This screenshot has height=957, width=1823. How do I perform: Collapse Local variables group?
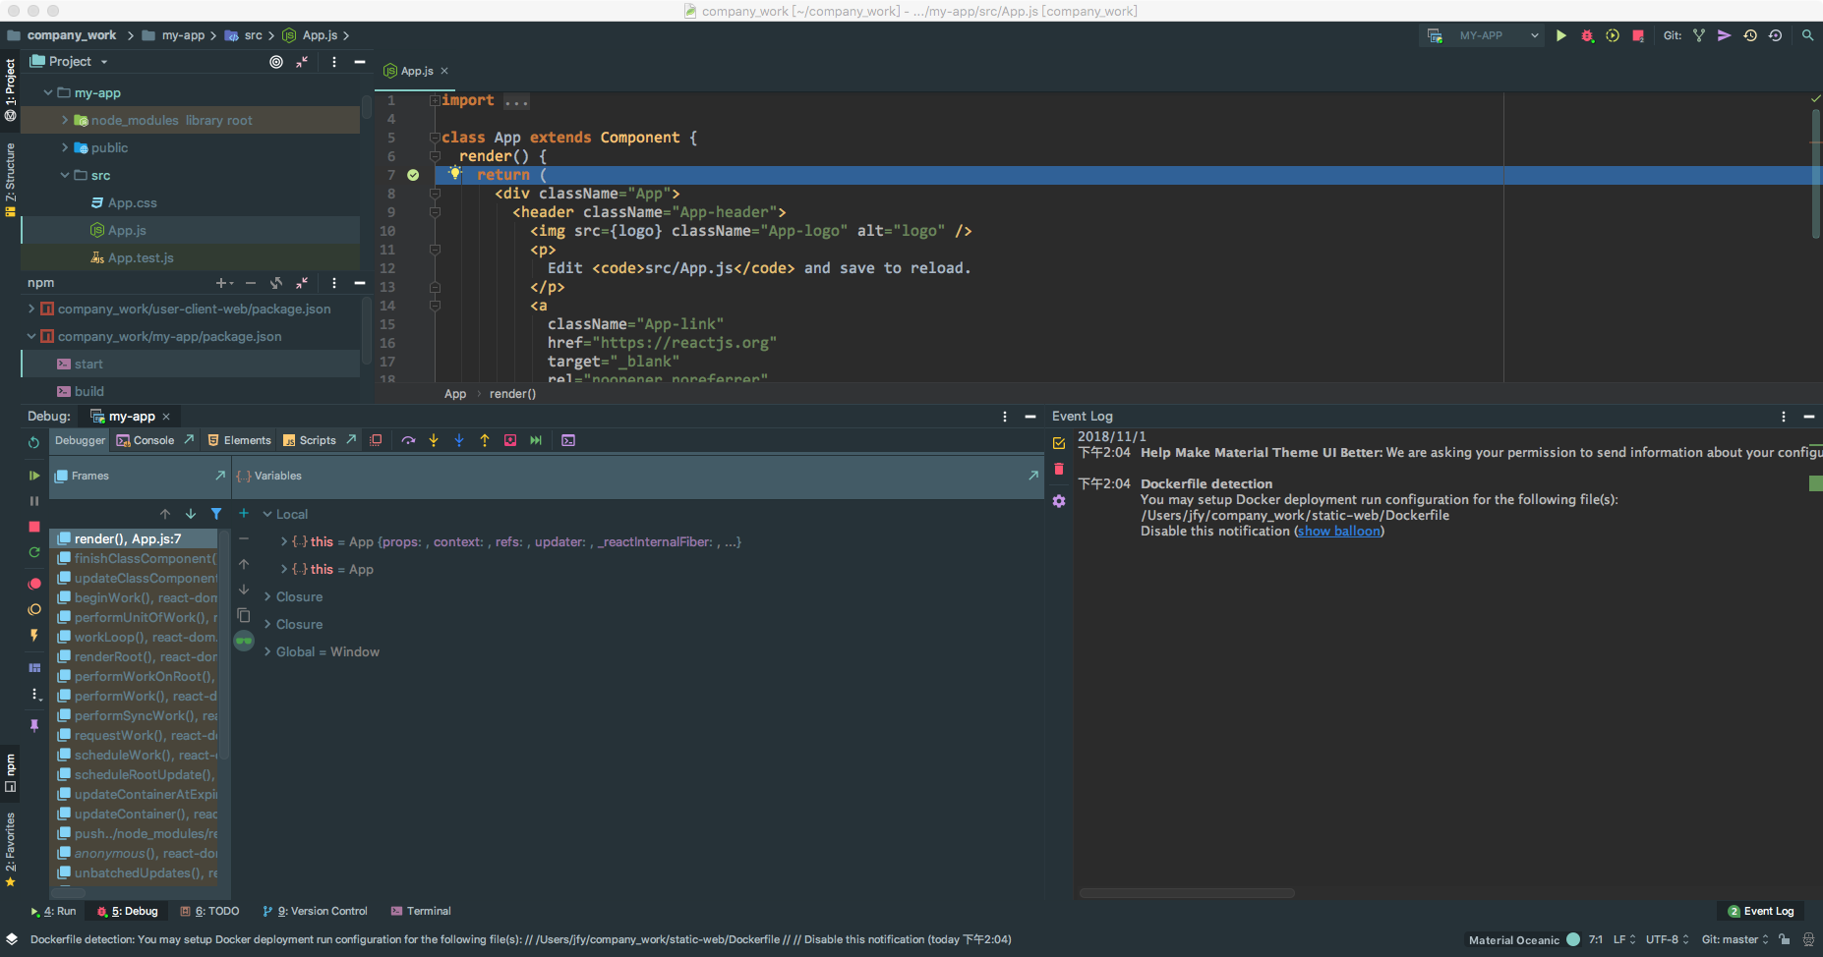267,514
